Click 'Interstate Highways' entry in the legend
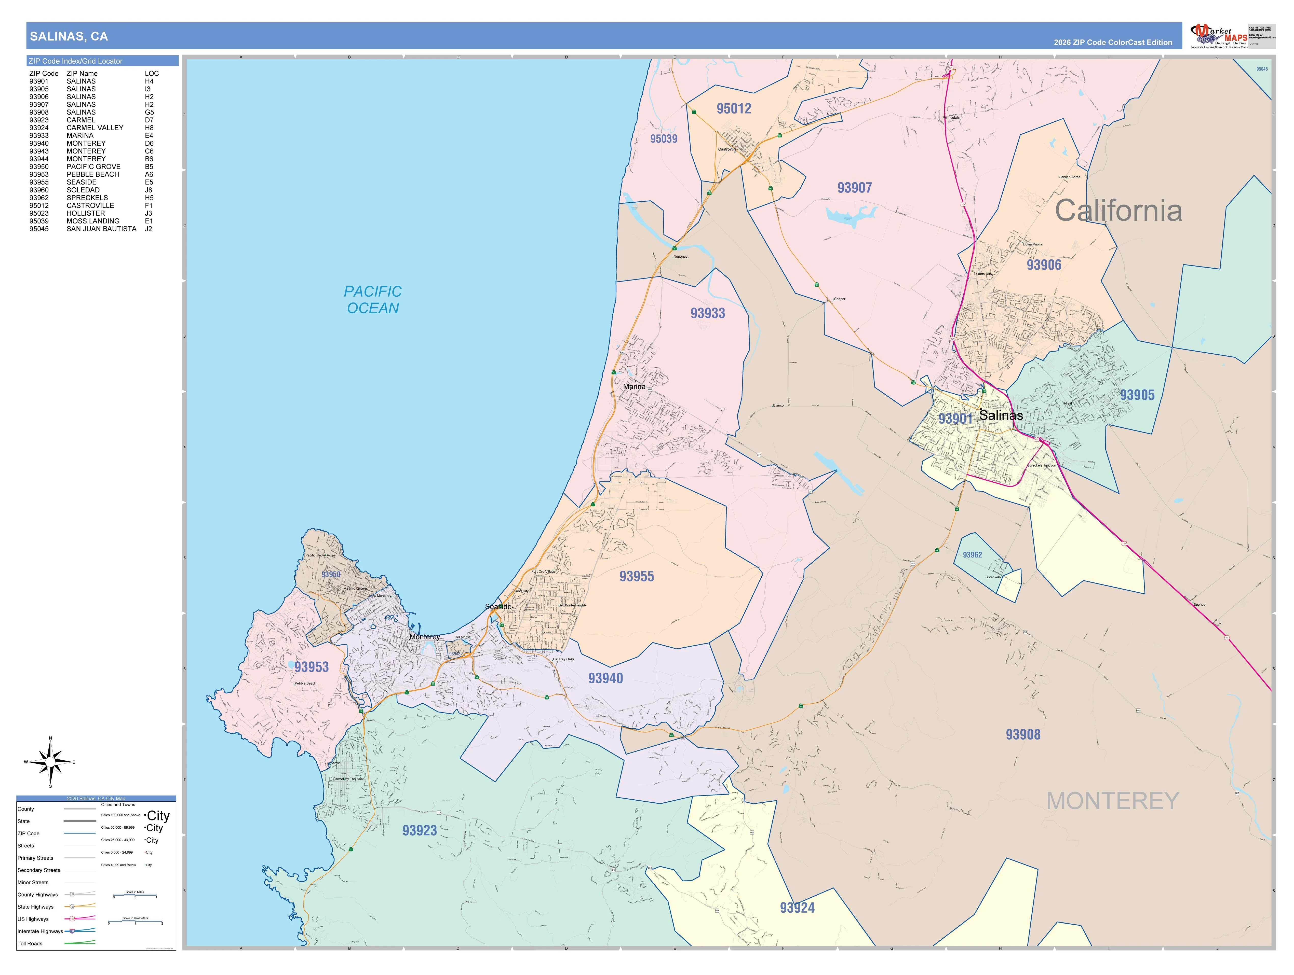1294x975 pixels. coord(40,932)
